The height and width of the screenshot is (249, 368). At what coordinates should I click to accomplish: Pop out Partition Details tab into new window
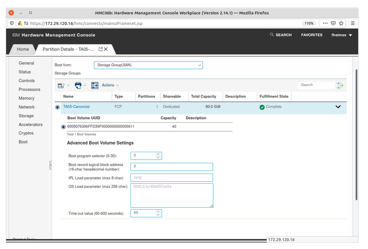coord(101,49)
